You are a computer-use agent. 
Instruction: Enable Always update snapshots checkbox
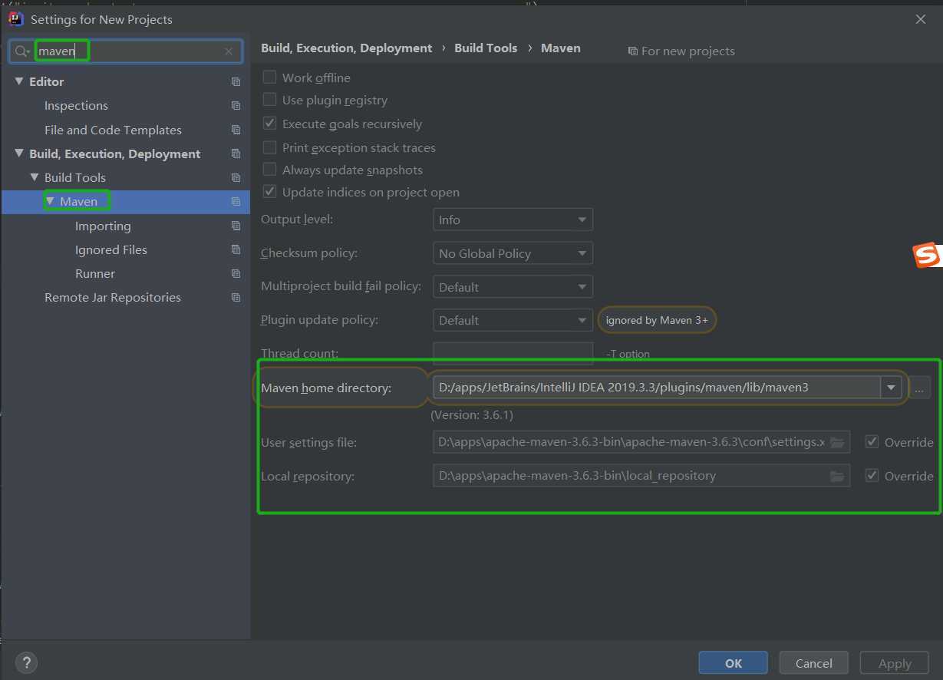coord(269,169)
